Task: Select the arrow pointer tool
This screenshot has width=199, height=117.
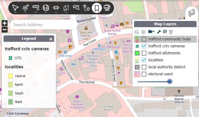Action: (x=15, y=8)
